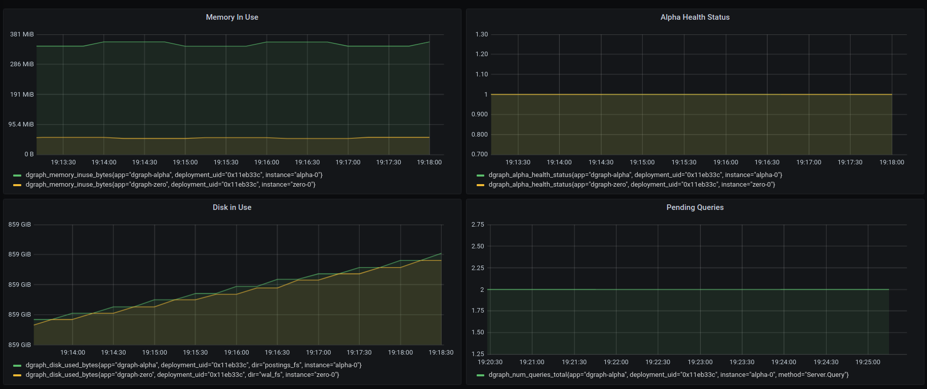Click 1.10 label on Alpha Health axis
Viewport: 927px width, 389px height.
tap(482, 74)
